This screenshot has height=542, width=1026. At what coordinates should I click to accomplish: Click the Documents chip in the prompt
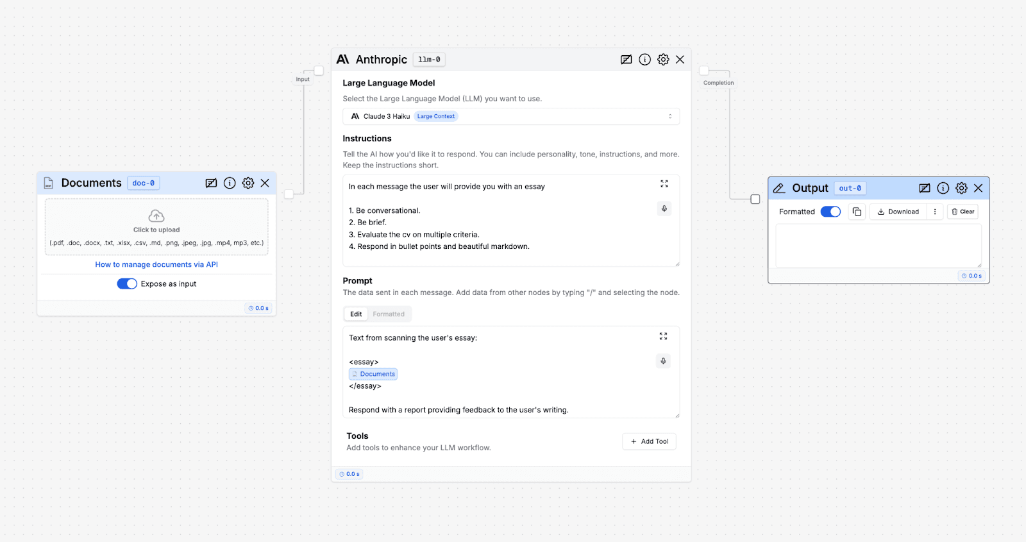(373, 374)
